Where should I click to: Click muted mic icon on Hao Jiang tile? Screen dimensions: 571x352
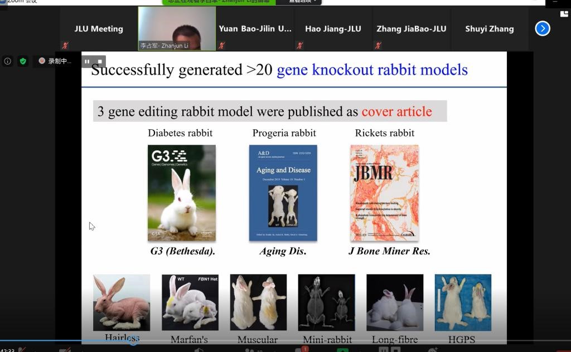[300, 46]
